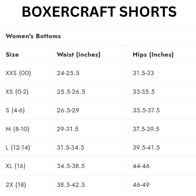The width and height of the screenshot is (196, 196).
Task: Click the 46-49 hips value
Action: [141, 185]
